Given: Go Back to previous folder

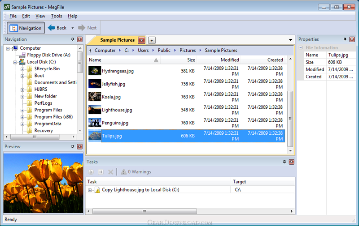Looking at the screenshot, I should tap(57, 28).
